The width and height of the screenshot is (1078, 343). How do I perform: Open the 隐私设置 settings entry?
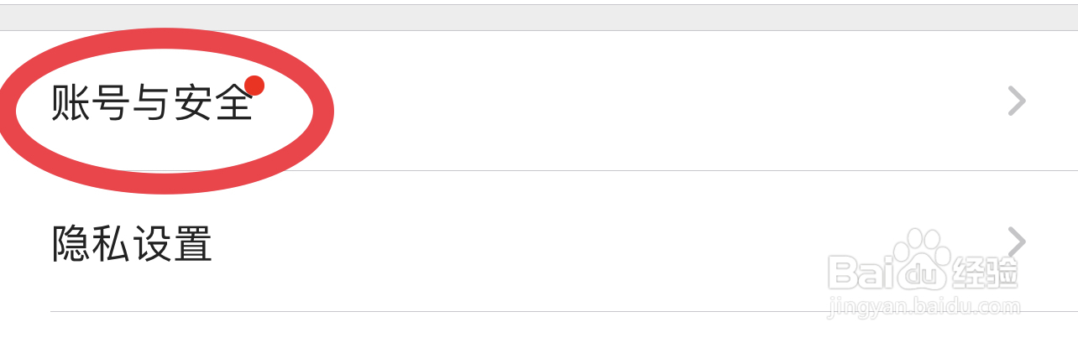[539, 242]
